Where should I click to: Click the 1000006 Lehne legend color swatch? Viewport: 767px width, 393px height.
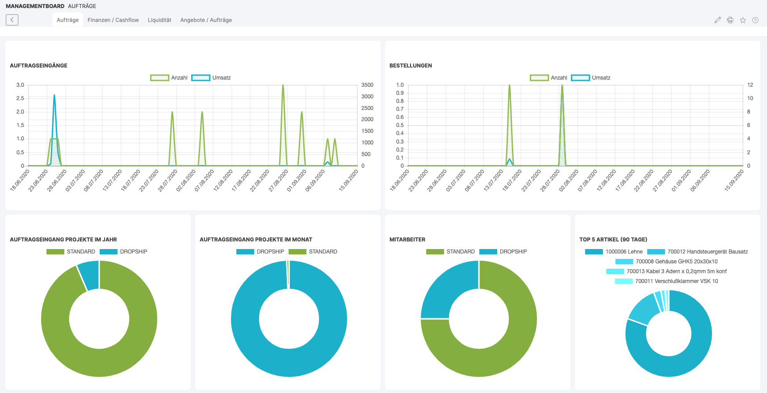pos(594,252)
